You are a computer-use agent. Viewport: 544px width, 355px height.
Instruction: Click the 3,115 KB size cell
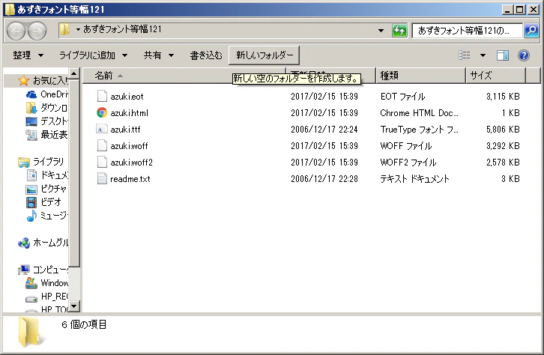(503, 97)
